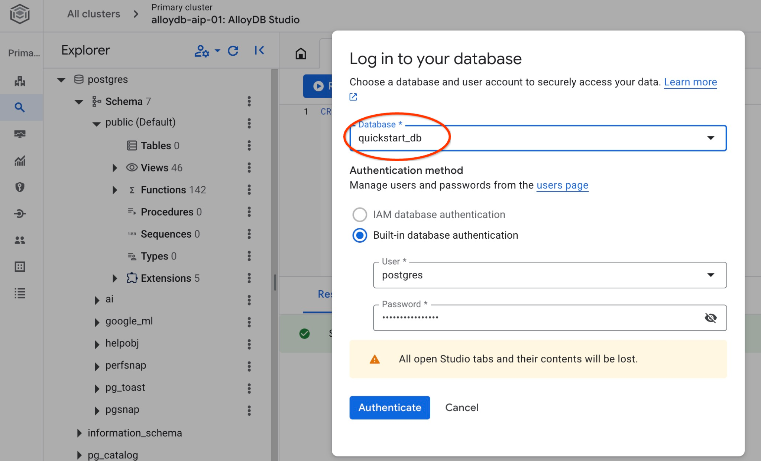Viewport: 761px width, 461px height.
Task: Cancel the login dialog
Action: tap(462, 408)
